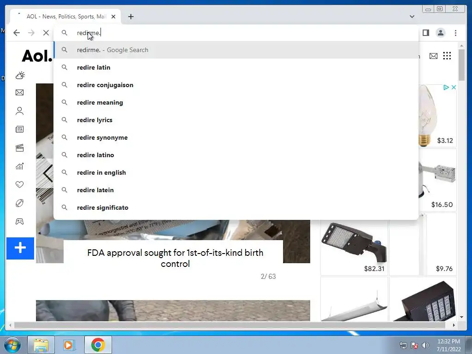Image resolution: width=472 pixels, height=354 pixels.
Task: Open the $16.50 product ad
Action: [437, 180]
